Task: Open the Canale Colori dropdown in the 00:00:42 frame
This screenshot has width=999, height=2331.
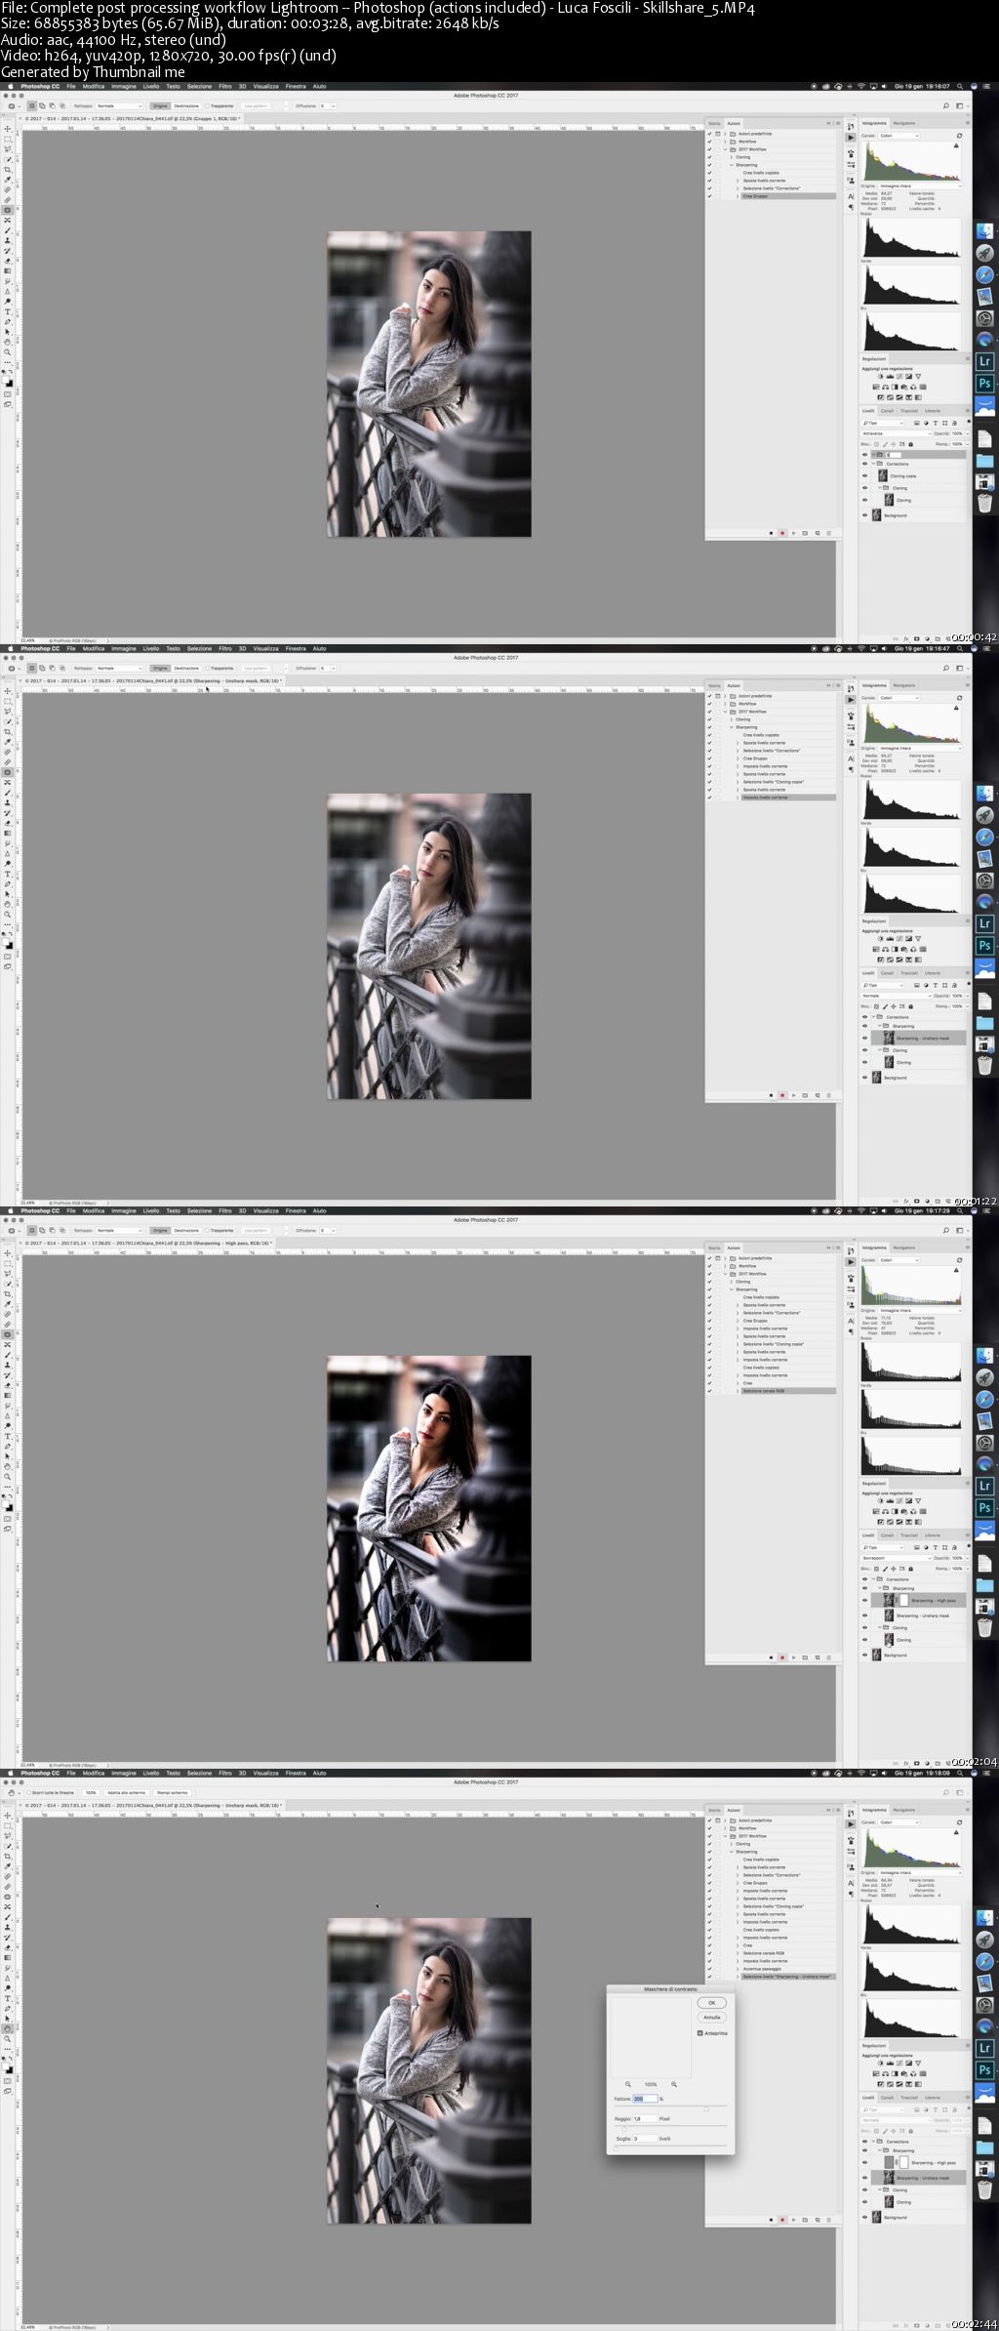Action: [x=899, y=136]
